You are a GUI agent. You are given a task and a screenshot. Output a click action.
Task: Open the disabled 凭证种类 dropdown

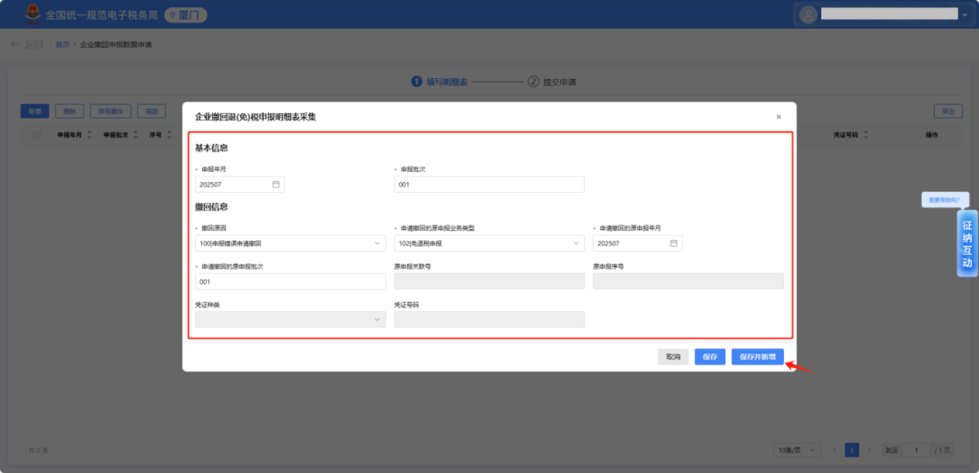290,320
